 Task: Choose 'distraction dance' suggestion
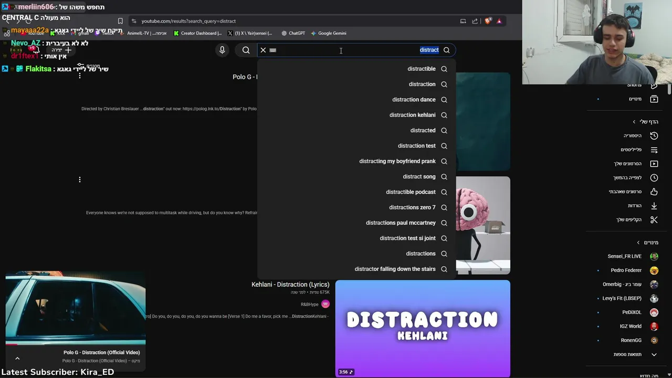[x=356, y=100]
